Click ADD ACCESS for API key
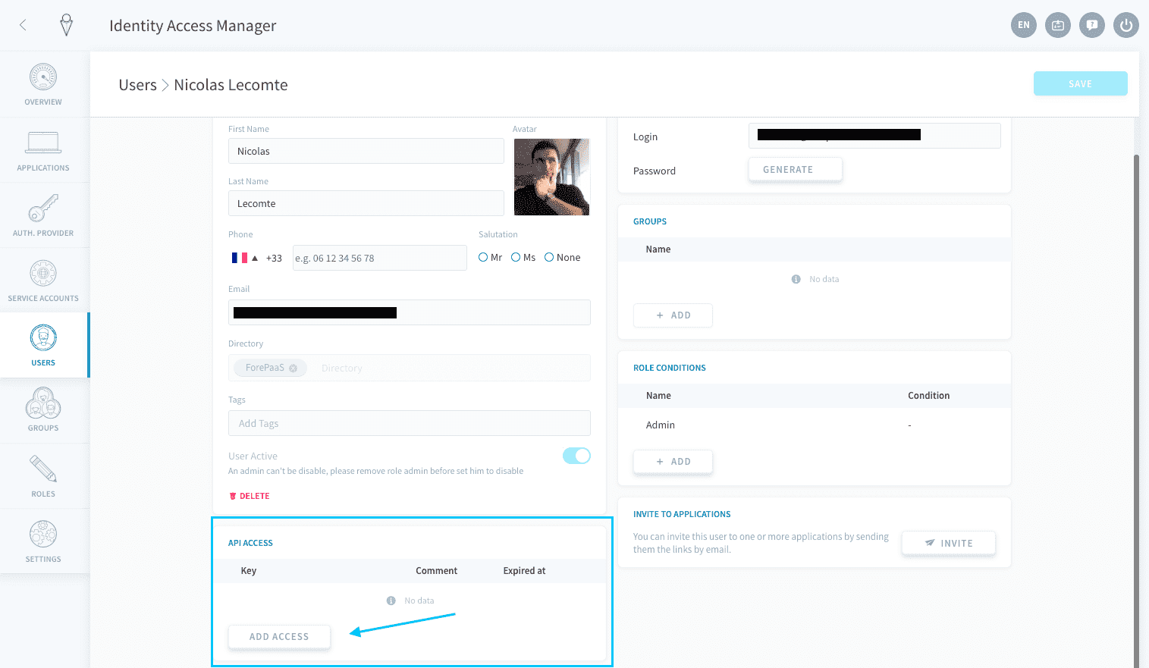This screenshot has height=668, width=1149. [279, 637]
